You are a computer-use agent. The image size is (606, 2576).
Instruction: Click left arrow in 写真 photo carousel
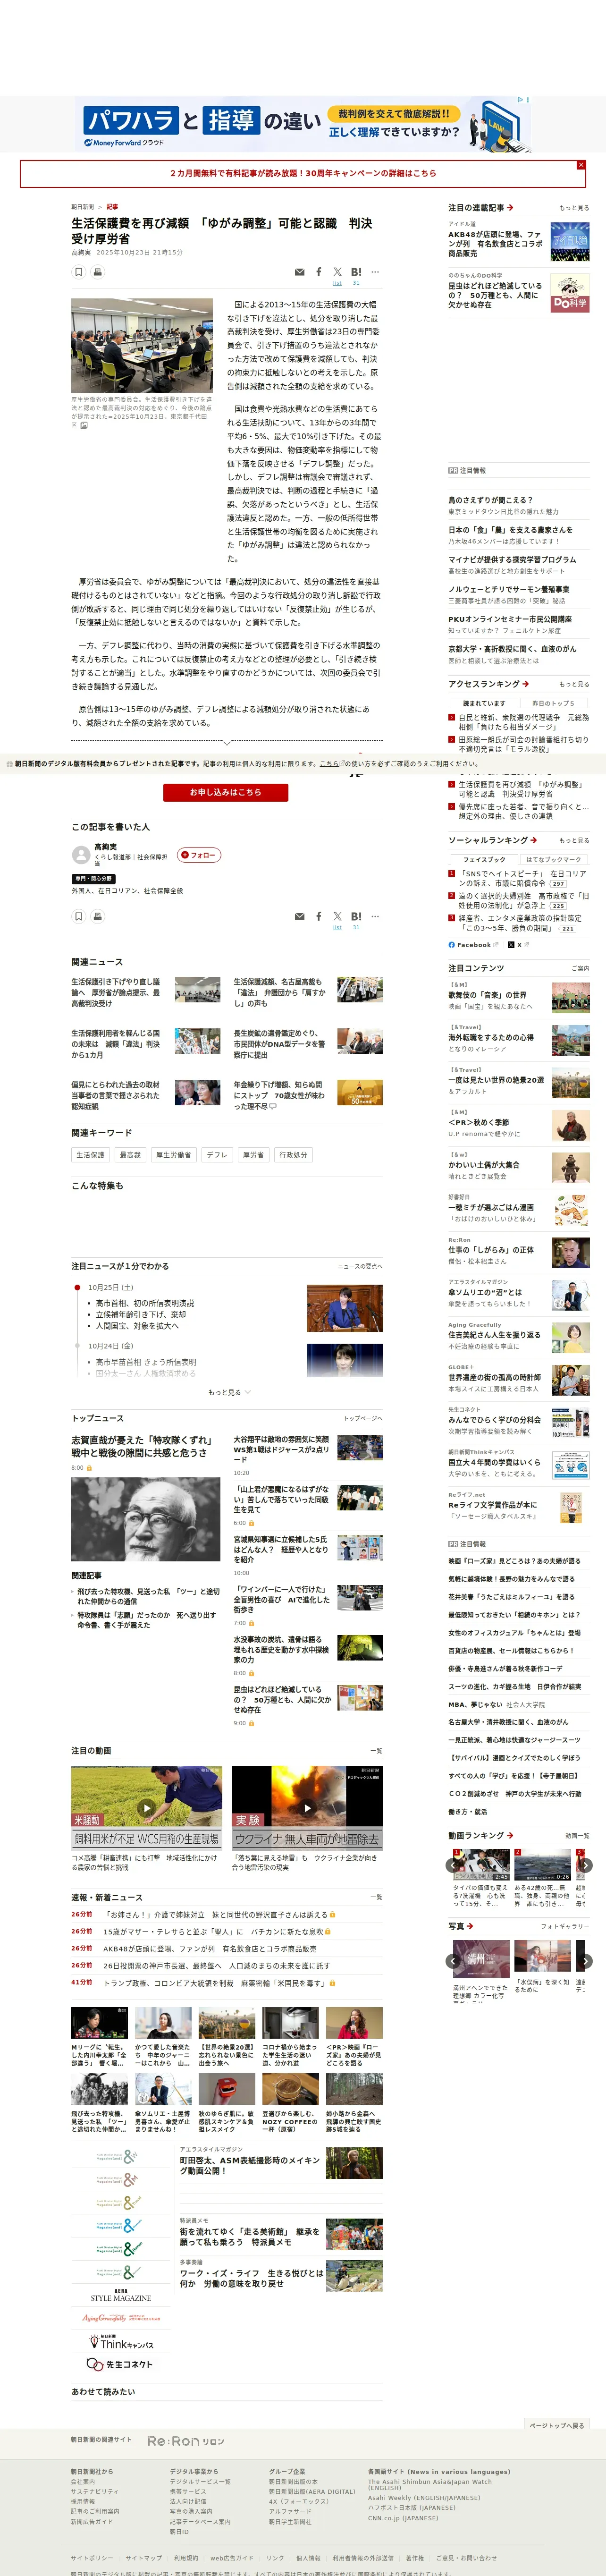click(x=452, y=1961)
